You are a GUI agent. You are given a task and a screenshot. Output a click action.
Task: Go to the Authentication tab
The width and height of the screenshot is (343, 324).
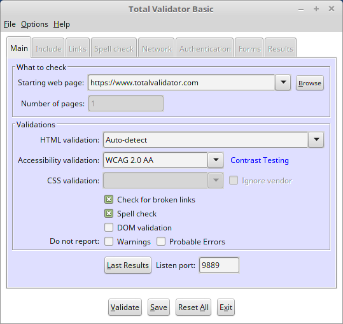click(x=205, y=48)
